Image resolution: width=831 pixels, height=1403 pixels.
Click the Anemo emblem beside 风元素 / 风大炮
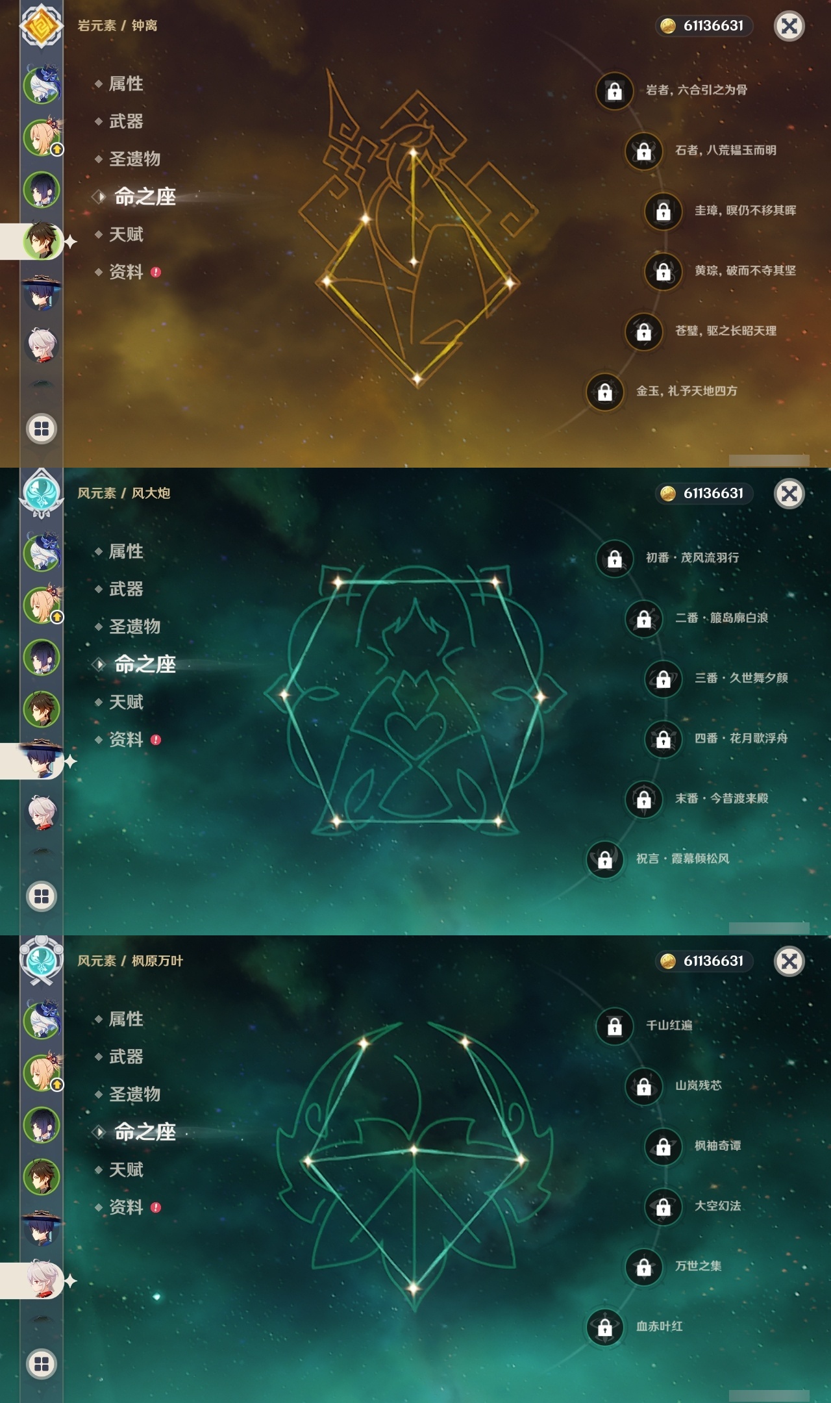(x=42, y=493)
